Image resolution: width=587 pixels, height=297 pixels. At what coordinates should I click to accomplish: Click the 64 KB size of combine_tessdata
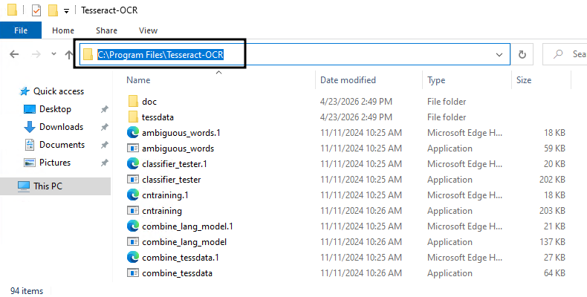click(554, 273)
